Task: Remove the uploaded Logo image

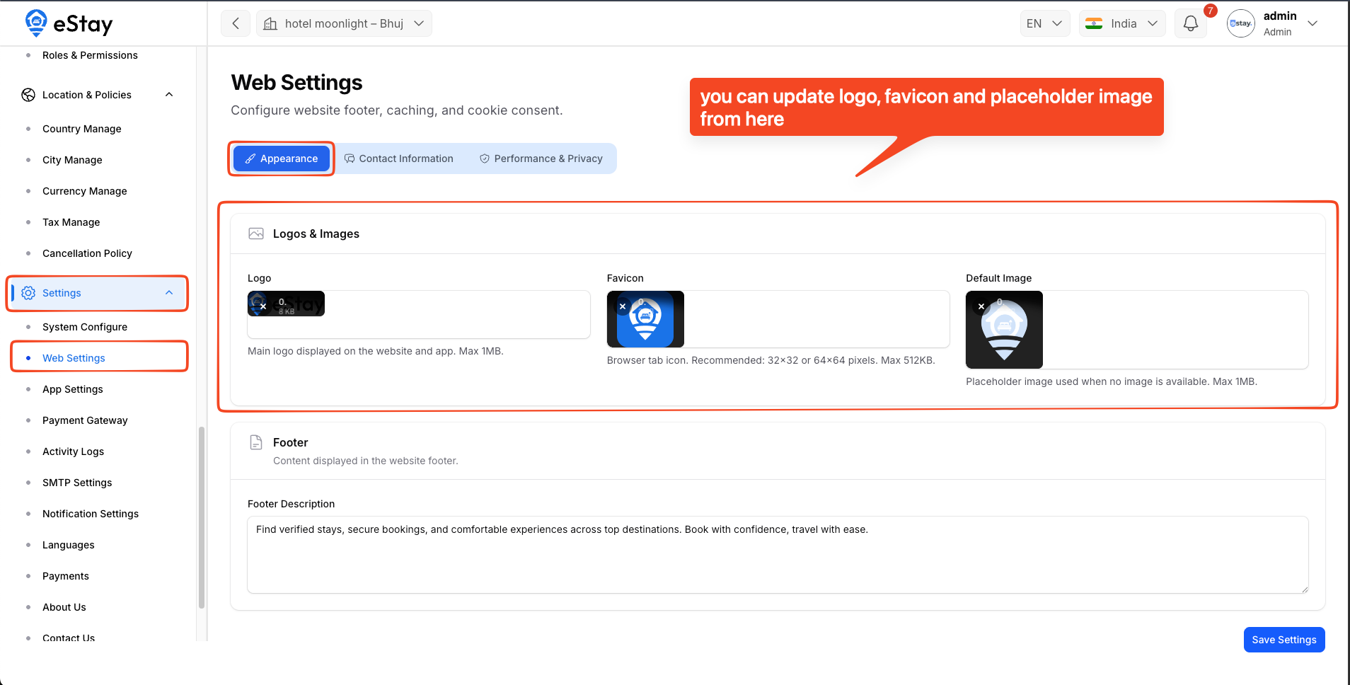Action: [x=263, y=306]
